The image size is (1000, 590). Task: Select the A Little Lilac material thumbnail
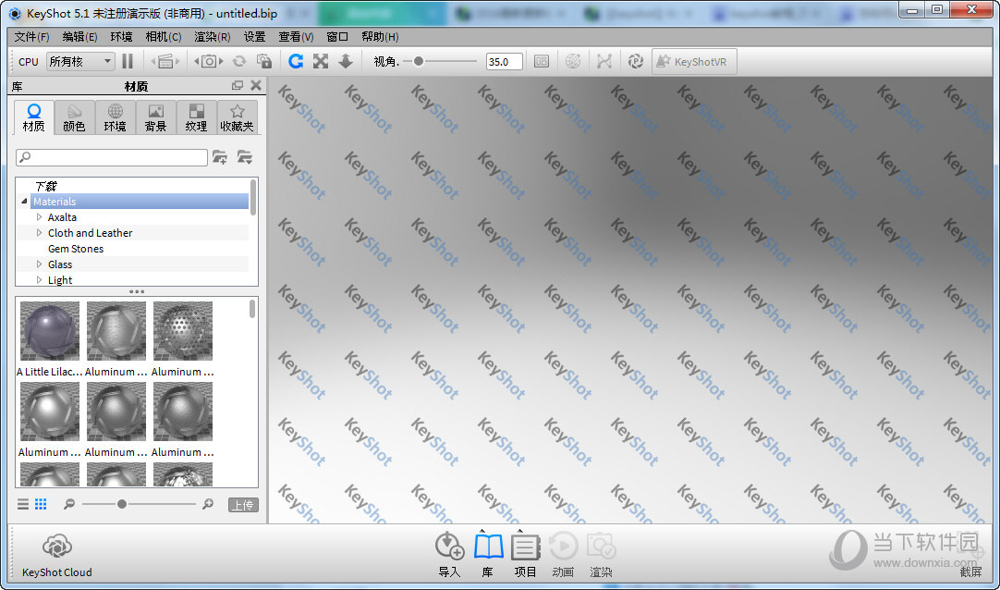tap(50, 331)
